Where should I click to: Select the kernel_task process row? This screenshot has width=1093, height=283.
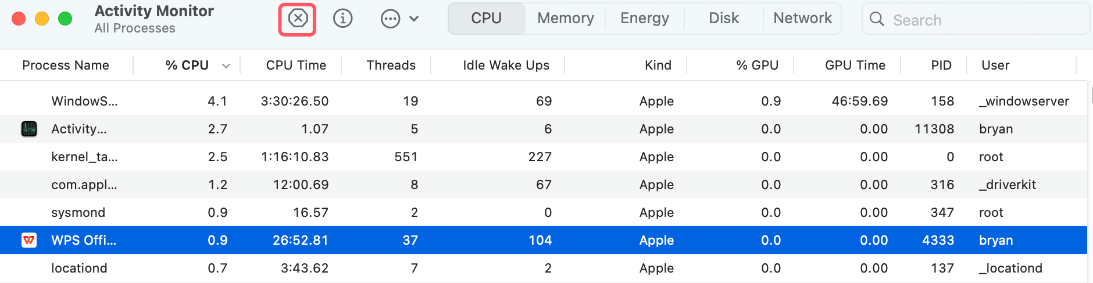pyautogui.click(x=84, y=157)
